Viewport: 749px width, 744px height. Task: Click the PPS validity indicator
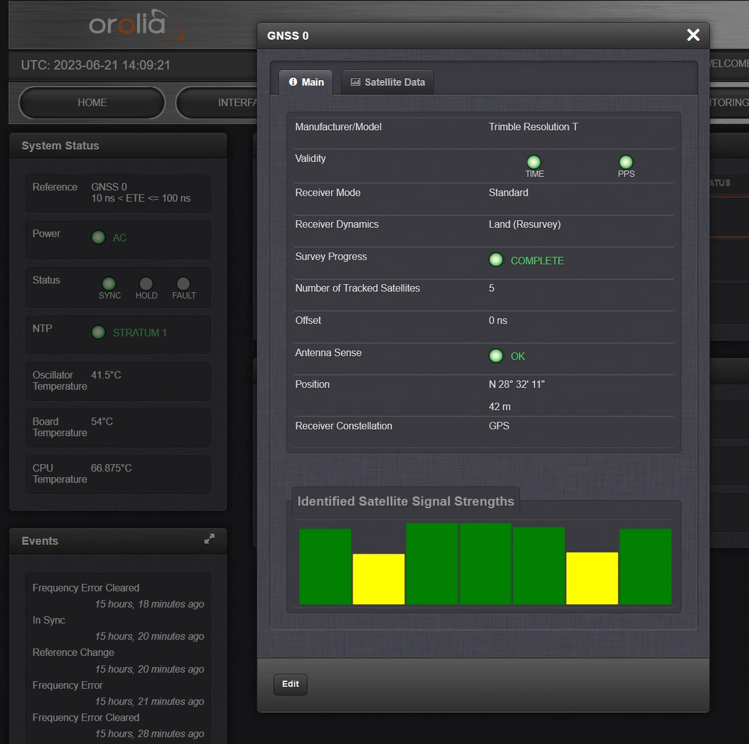[x=626, y=162]
